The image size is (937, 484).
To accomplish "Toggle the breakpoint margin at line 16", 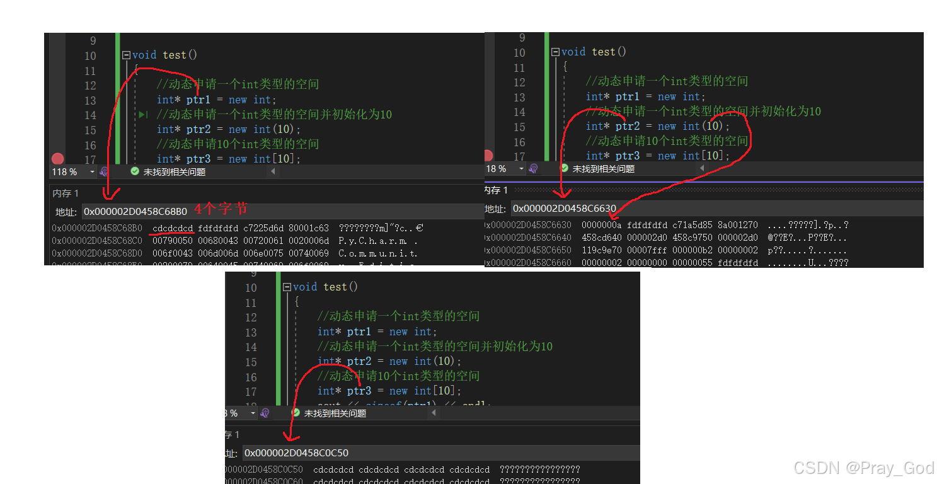I will tap(57, 144).
